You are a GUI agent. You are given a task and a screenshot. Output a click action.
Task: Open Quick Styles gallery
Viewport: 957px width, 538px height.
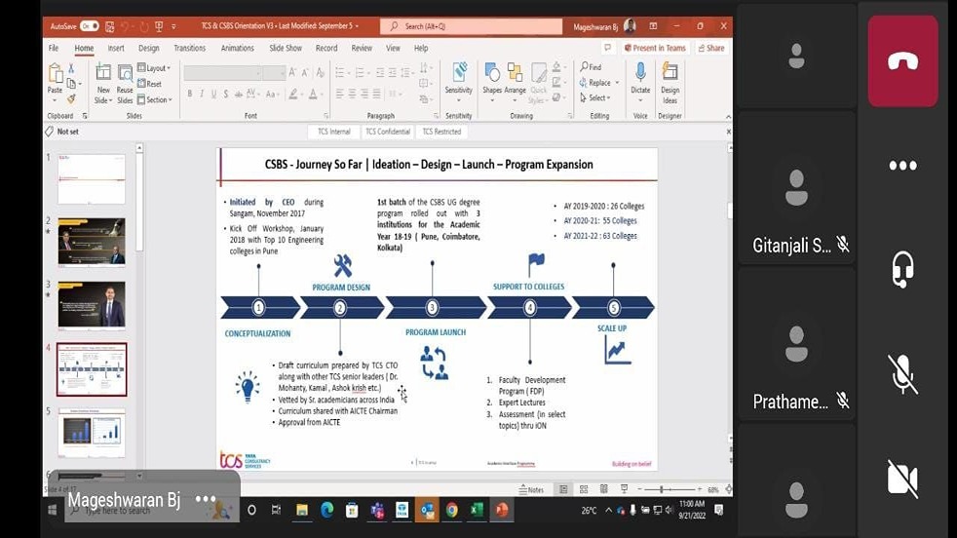pos(538,83)
